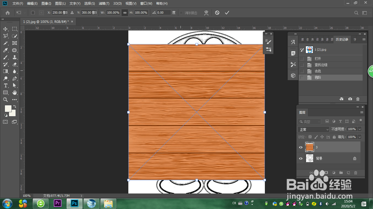Screen dimensions: 373x209
Task: Open the 3D panel cube icon
Action: point(293,75)
